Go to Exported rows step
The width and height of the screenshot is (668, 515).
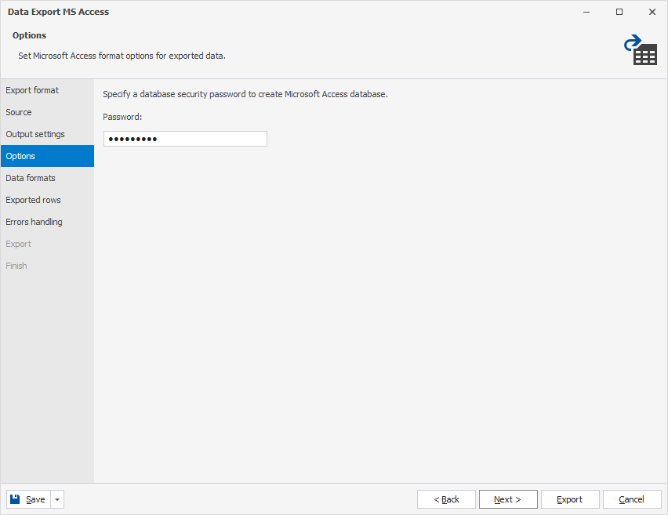47,200
